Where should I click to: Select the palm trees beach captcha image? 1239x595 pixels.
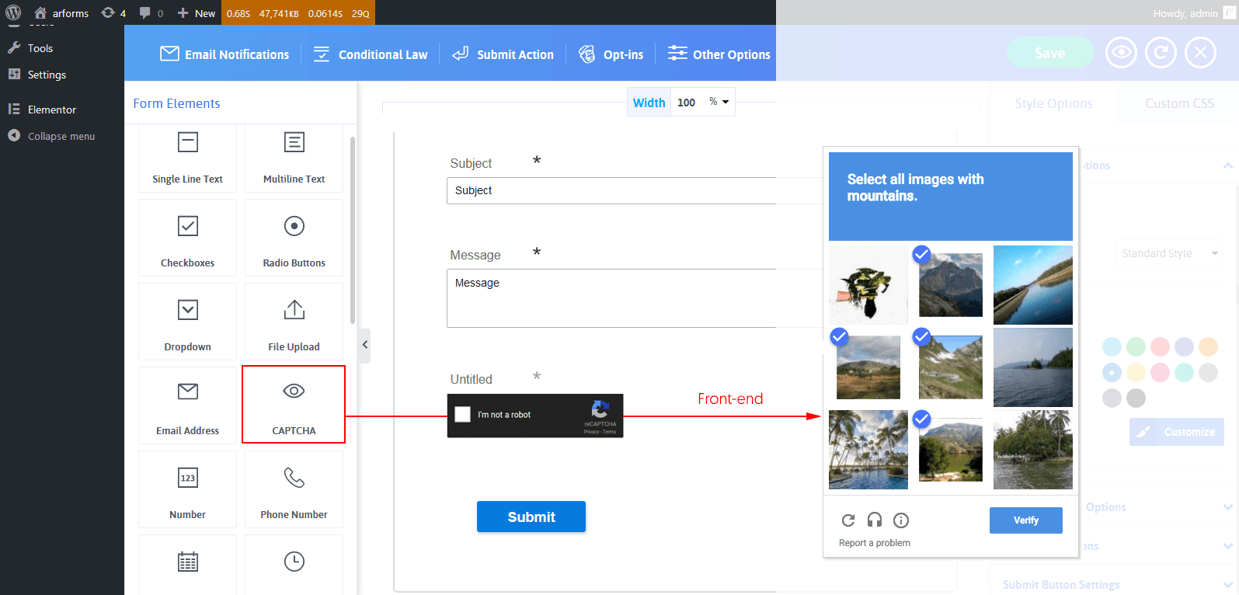click(868, 450)
